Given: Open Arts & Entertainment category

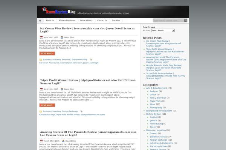Looking at the screenshot, I should pyautogui.click(x=157, y=88).
